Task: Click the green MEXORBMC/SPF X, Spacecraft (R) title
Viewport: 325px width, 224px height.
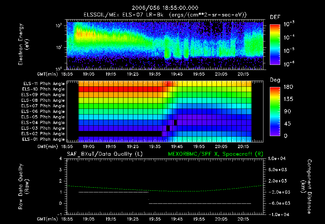Action: [x=216, y=154]
